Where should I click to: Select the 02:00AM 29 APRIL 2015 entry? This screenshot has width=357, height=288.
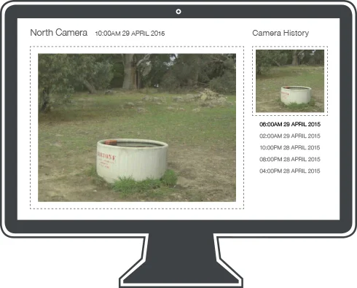290,136
